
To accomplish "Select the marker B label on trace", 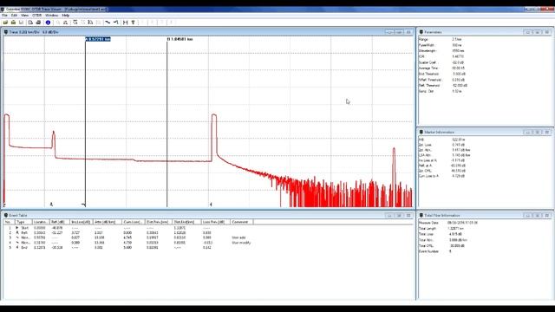I will 180,39.
